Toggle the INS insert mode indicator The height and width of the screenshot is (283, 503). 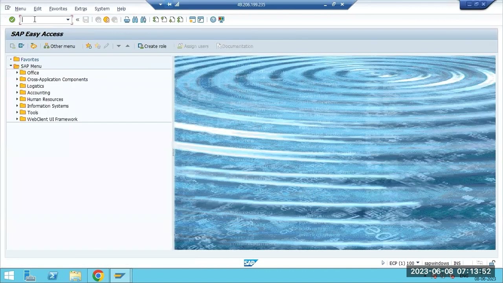[x=457, y=263]
